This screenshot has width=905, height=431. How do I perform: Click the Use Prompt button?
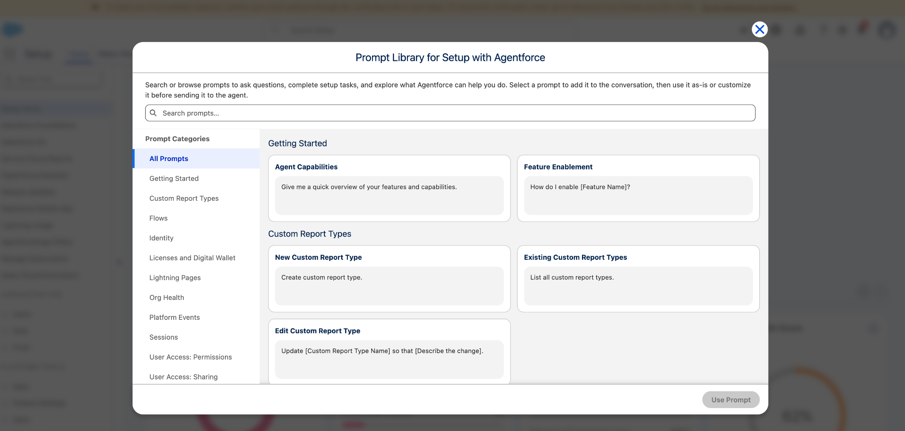click(x=731, y=400)
